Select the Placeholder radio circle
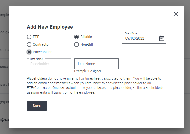Image resolution: width=190 pixels, height=134 pixels. click(29, 52)
